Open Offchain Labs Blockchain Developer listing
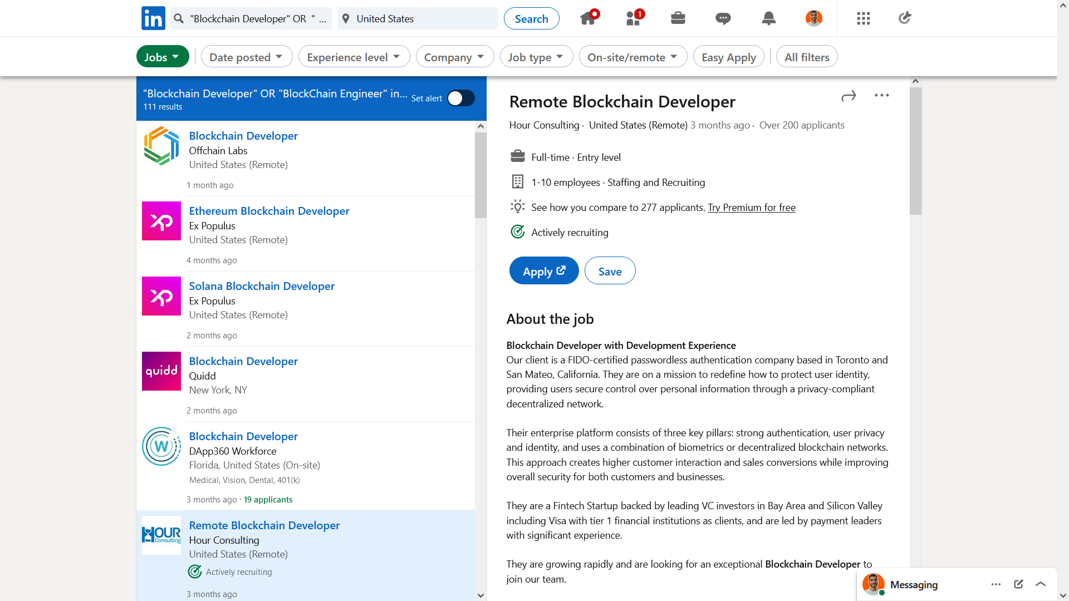This screenshot has width=1069, height=601. (x=243, y=136)
